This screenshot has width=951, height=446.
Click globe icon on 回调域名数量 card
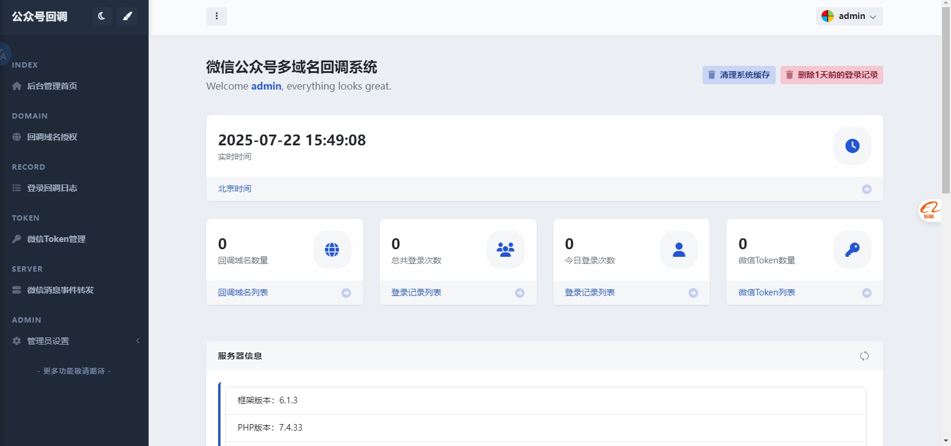pos(332,250)
